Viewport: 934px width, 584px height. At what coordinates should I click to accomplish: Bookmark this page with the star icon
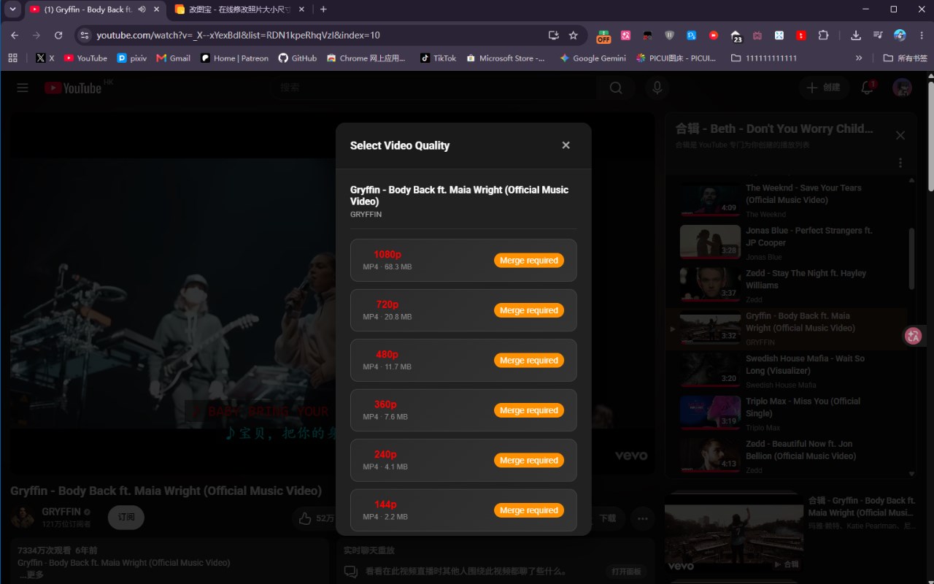574,35
